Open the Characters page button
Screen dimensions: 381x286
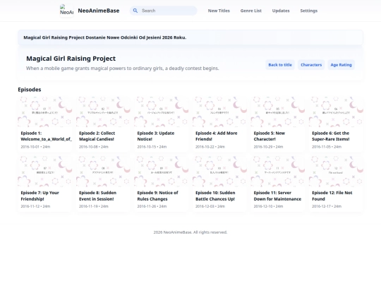click(x=311, y=65)
